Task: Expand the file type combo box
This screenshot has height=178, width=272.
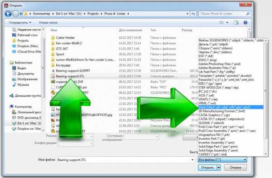Action: [222, 159]
